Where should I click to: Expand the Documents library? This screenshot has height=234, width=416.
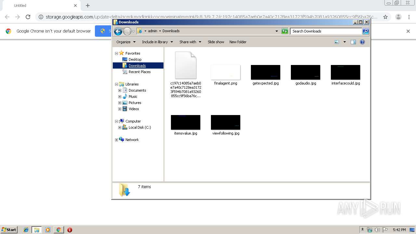pyautogui.click(x=120, y=90)
